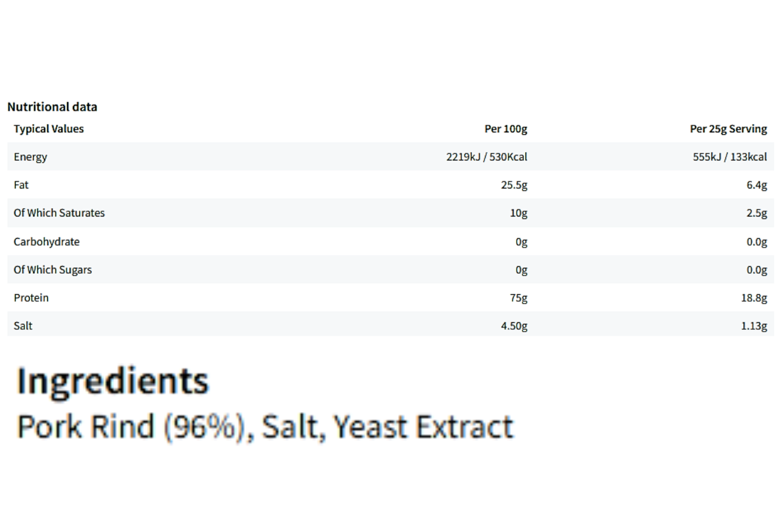
Task: Select the Protein row label
Action: 31,298
